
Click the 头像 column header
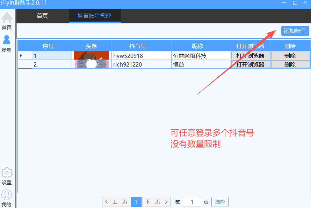click(x=92, y=46)
